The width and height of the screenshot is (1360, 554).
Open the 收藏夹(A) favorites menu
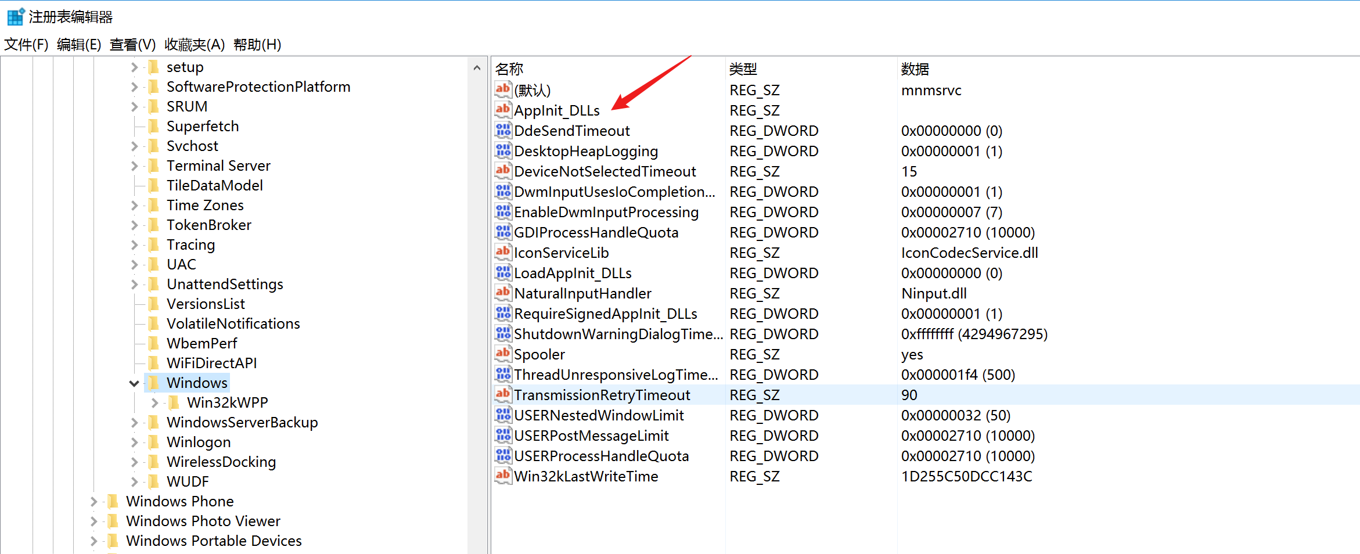click(x=194, y=45)
